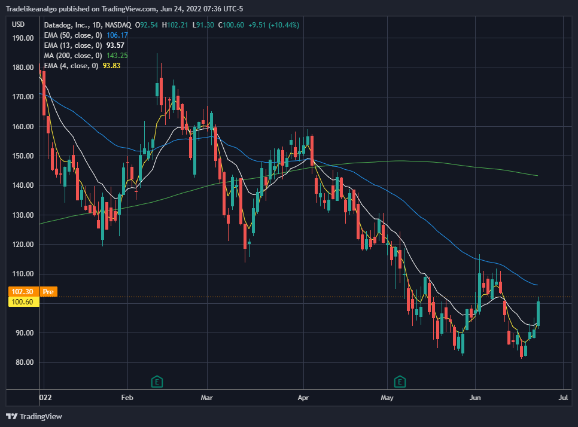Screen dimensions: 578x427
Task: Click the Mar label on the time axis
Action: click(207, 398)
